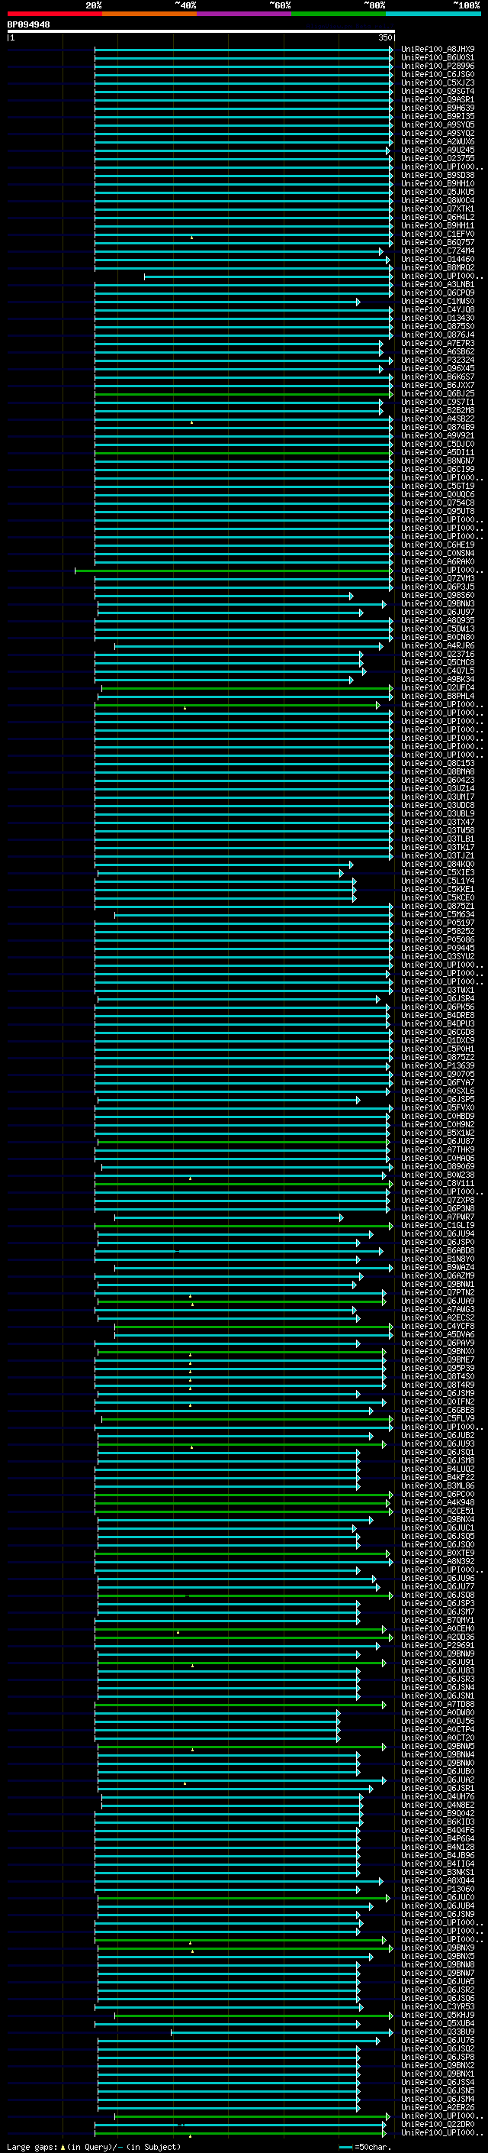488x2153 pixels.
Task: Click hit UniRef100_B9H639
Action: 438,108
